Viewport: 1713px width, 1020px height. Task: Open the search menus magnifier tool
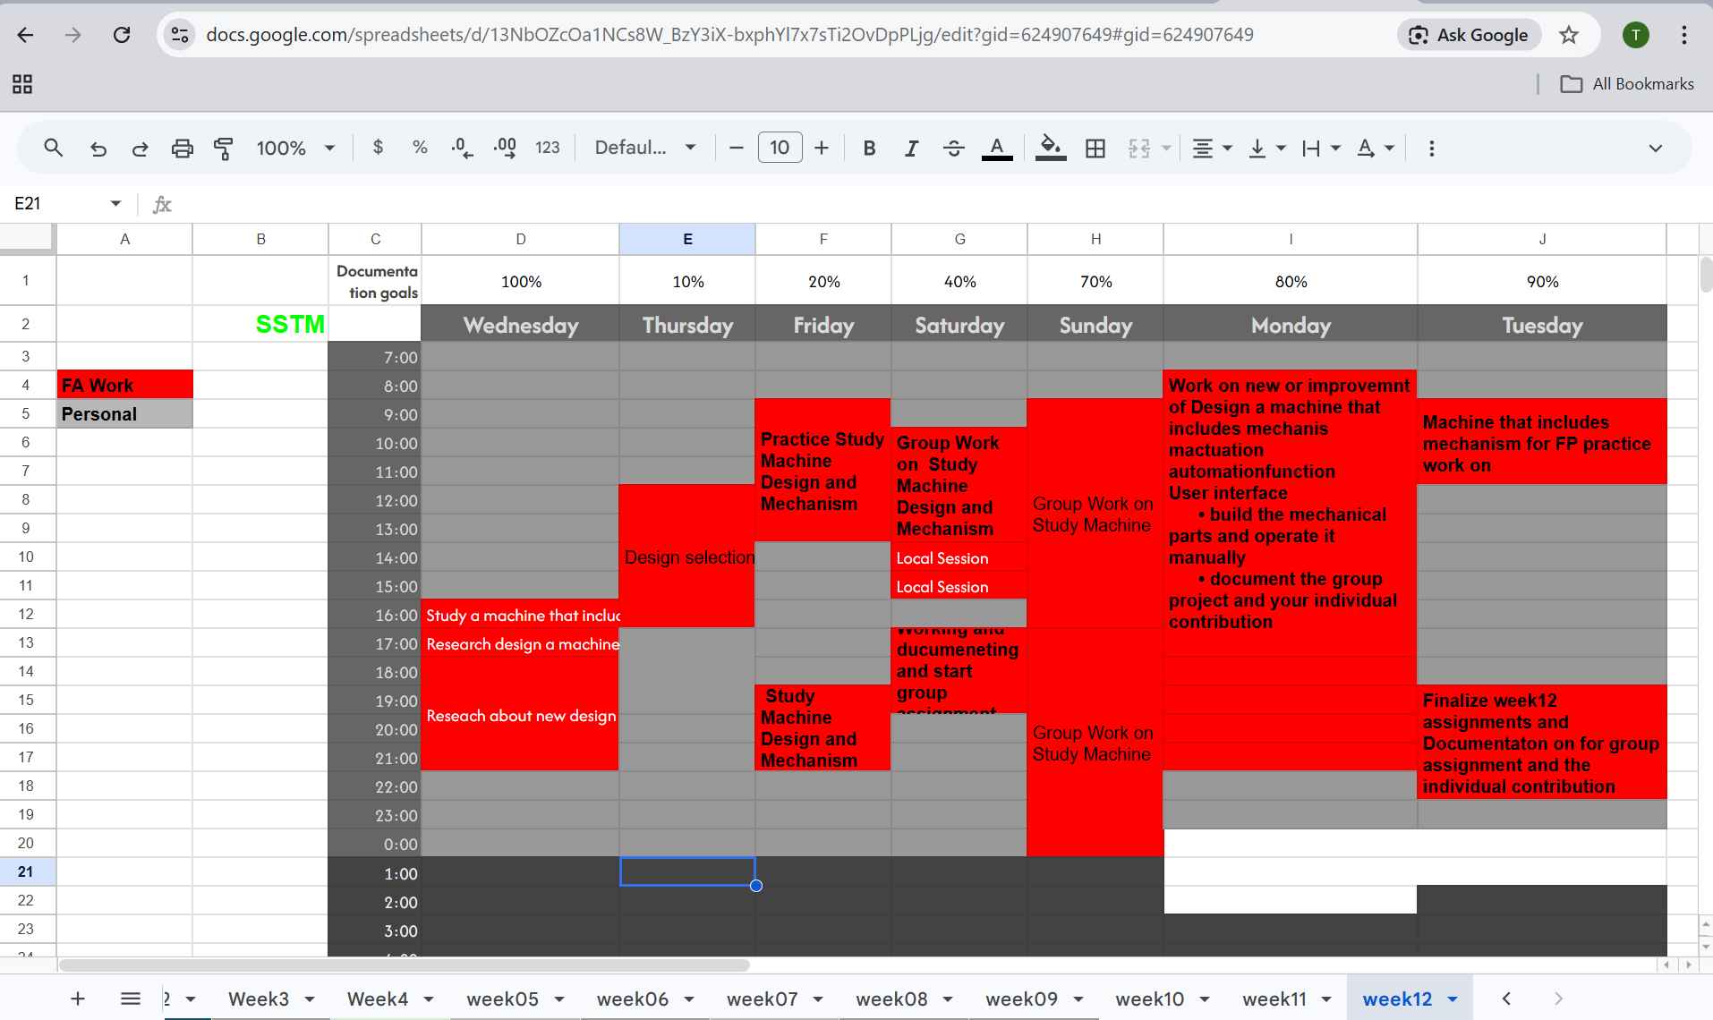point(54,148)
